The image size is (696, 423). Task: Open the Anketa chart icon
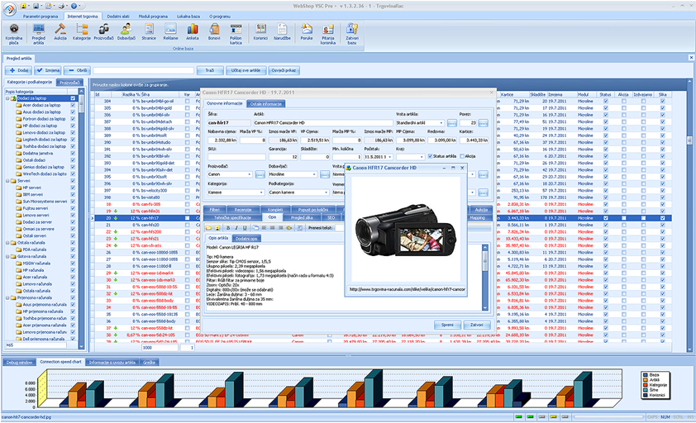[193, 32]
